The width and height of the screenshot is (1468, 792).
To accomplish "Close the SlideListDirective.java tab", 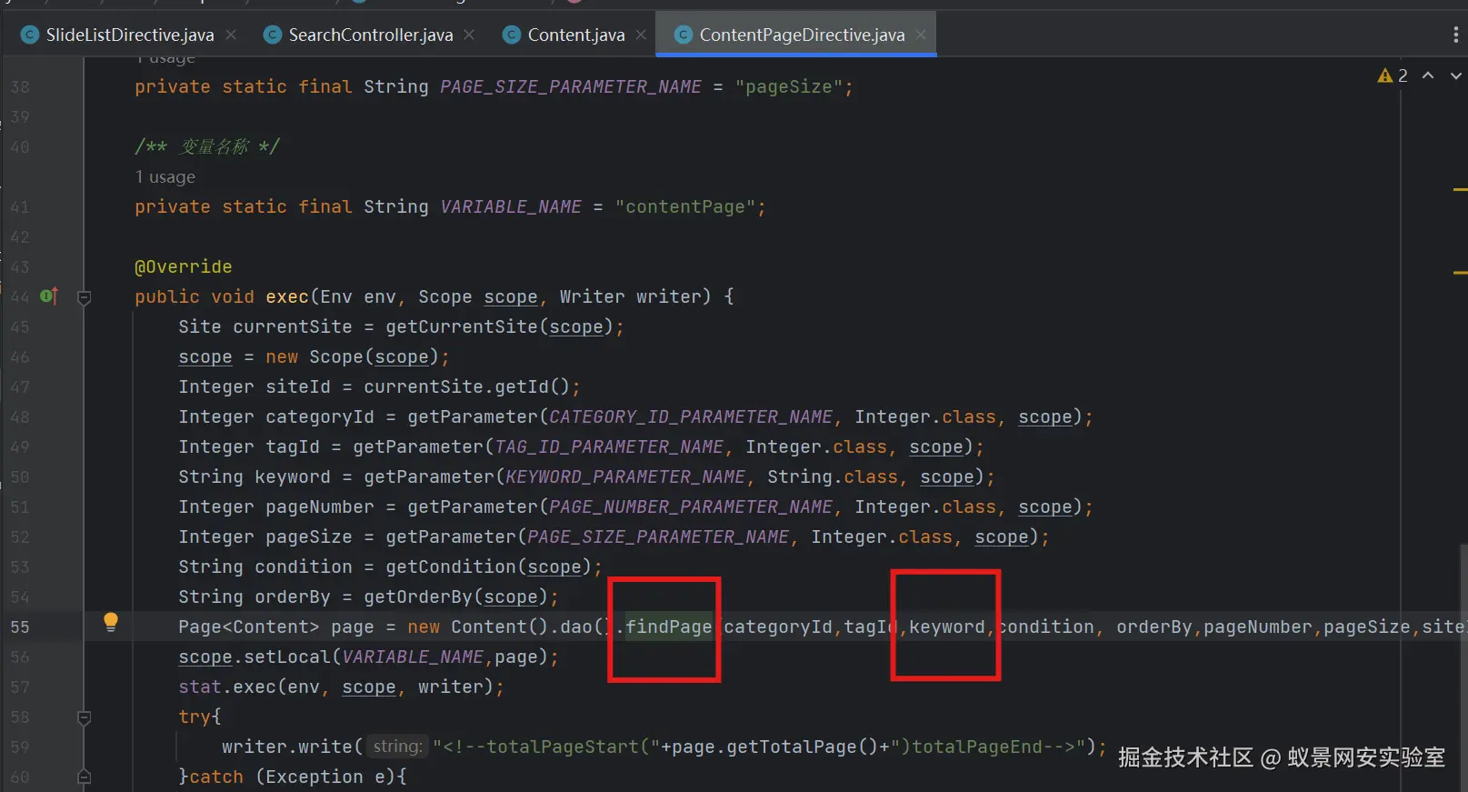I will pyautogui.click(x=231, y=35).
